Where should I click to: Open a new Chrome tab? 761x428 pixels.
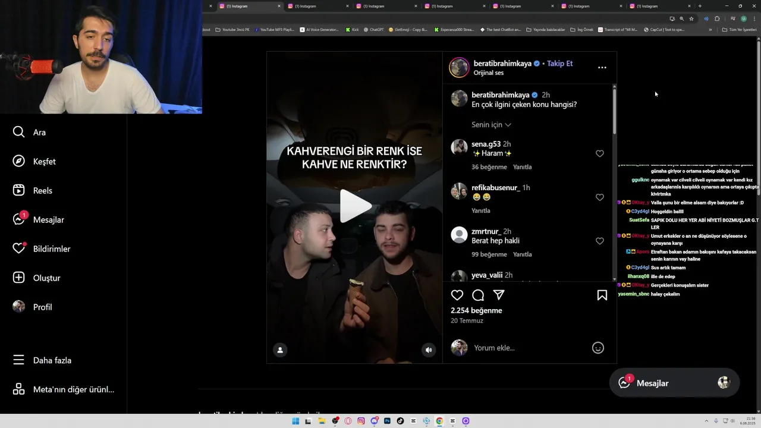(x=700, y=6)
